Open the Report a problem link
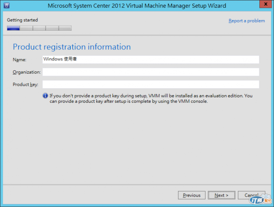 click(247, 21)
